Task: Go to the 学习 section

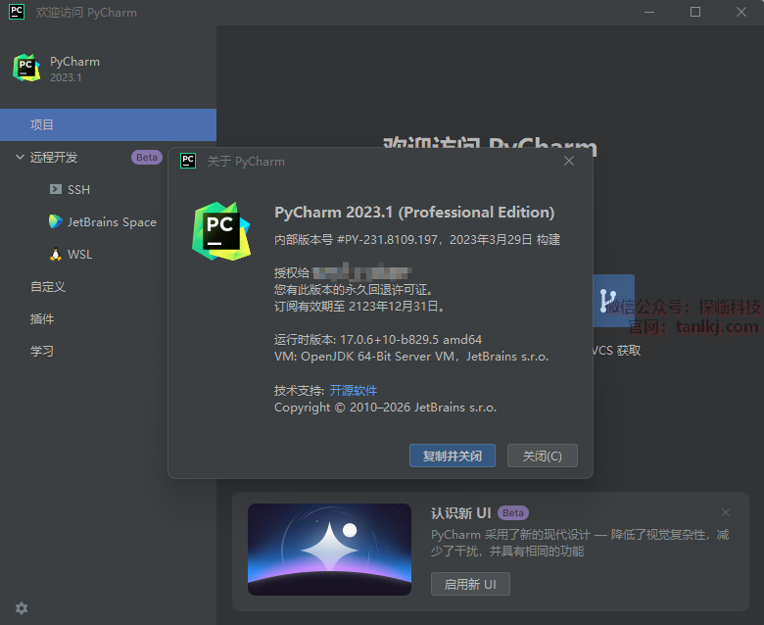Action: (42, 352)
